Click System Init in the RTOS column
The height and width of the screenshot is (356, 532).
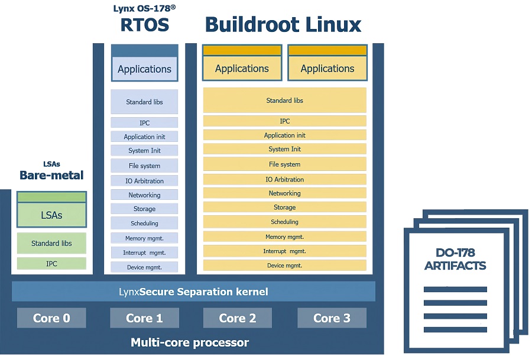point(144,150)
